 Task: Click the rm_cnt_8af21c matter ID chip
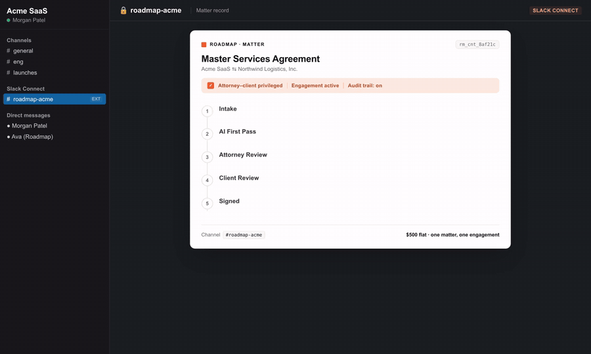(x=477, y=45)
